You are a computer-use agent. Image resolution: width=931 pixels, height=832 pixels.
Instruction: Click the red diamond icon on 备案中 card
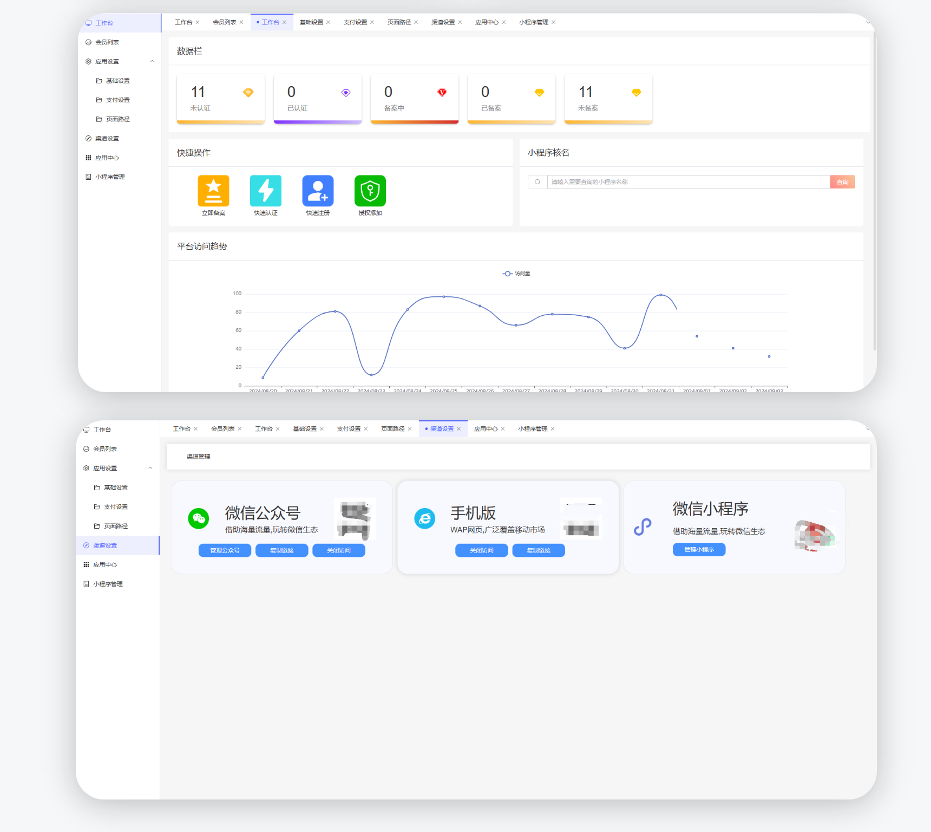442,93
